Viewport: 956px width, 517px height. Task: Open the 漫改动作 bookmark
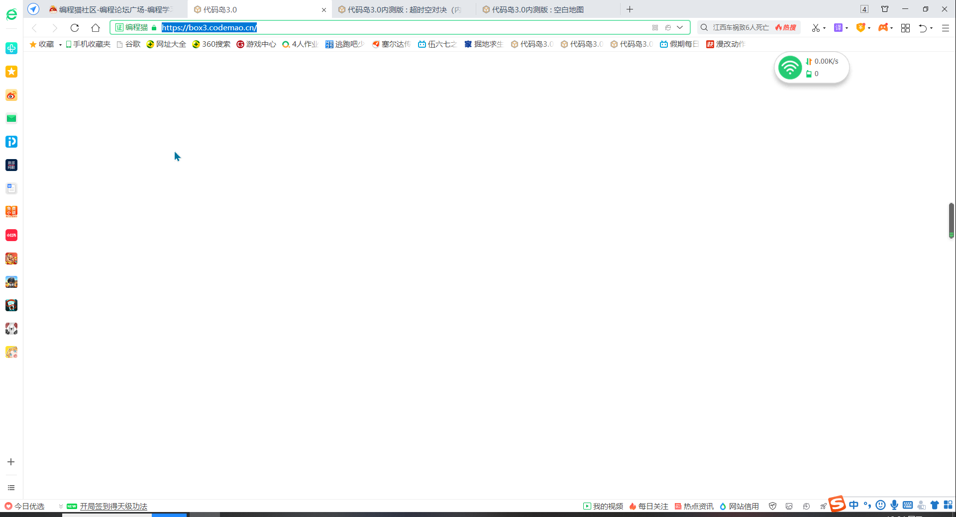726,44
